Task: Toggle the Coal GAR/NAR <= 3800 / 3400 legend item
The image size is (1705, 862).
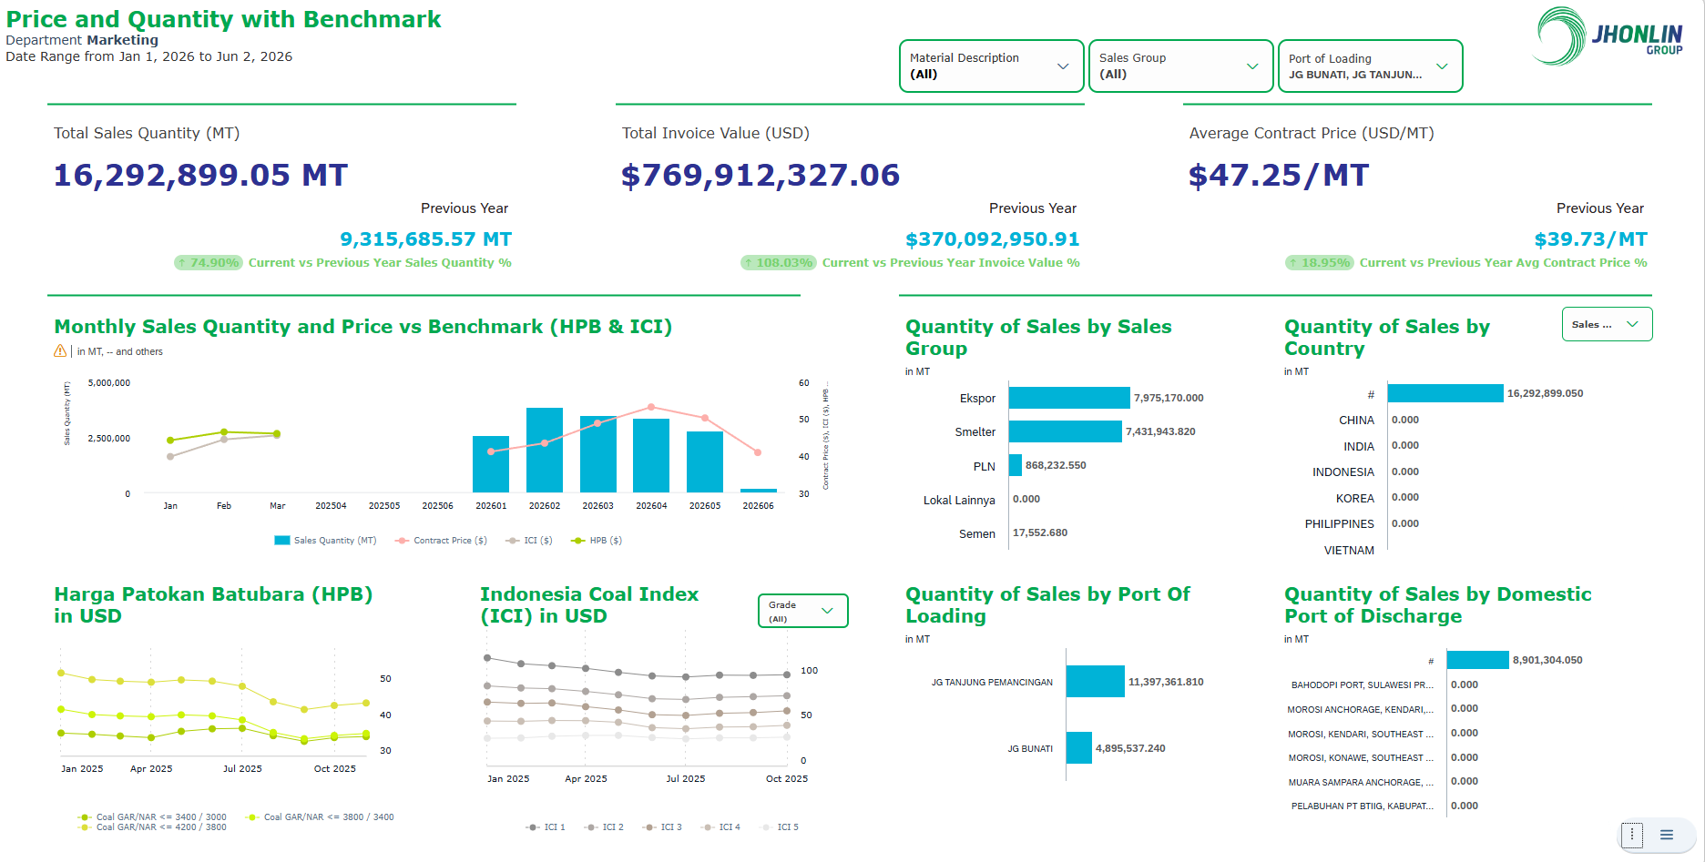Action: click(321, 817)
